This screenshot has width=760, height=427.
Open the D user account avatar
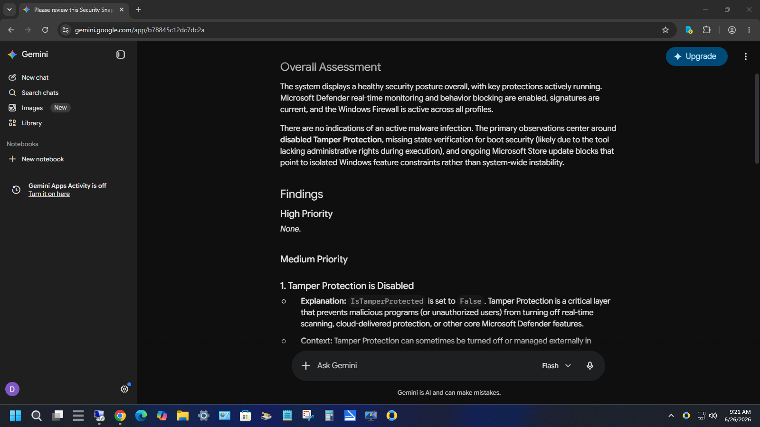pos(12,389)
